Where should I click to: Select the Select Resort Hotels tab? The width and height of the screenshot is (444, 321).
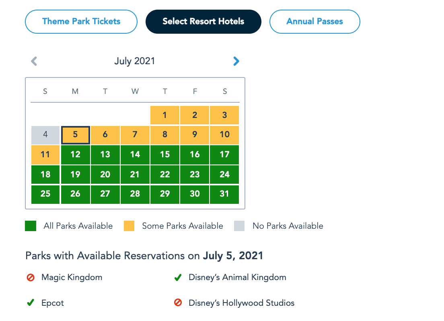click(203, 21)
